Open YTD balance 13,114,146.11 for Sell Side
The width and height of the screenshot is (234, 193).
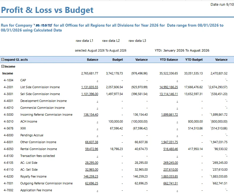(169, 94)
